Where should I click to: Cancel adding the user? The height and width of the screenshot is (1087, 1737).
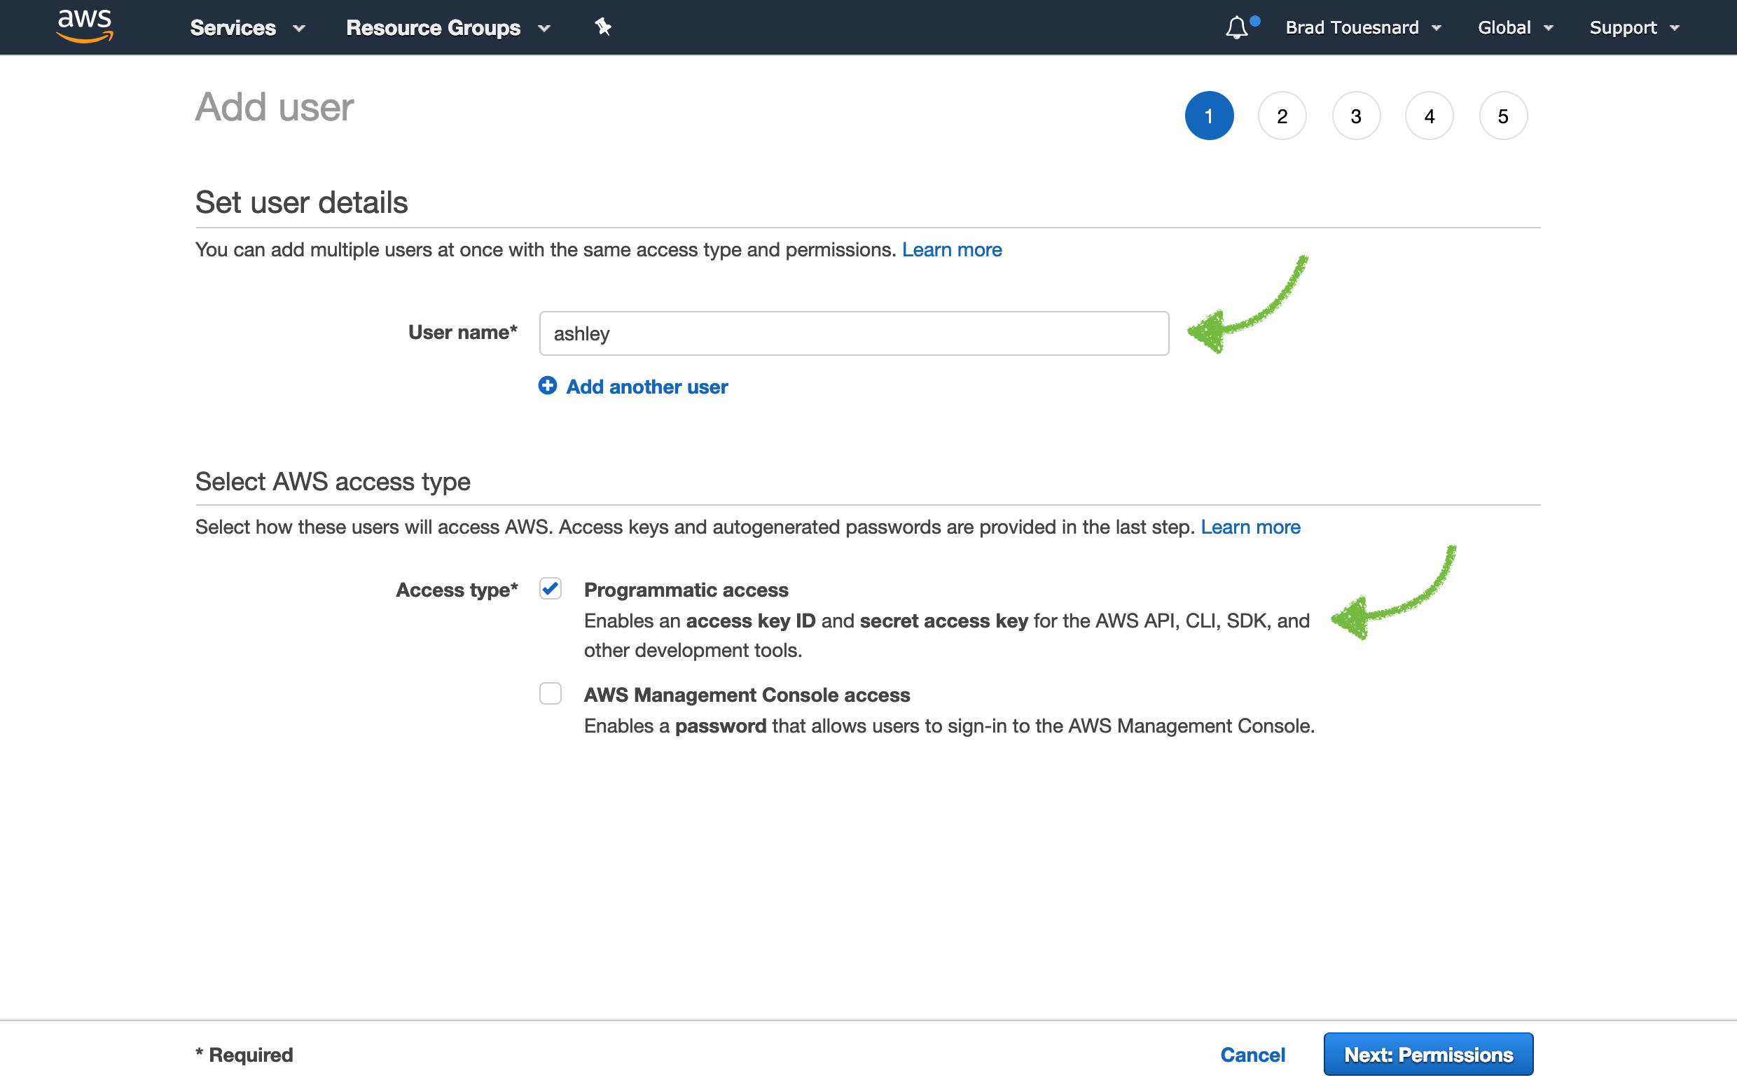[x=1252, y=1055]
